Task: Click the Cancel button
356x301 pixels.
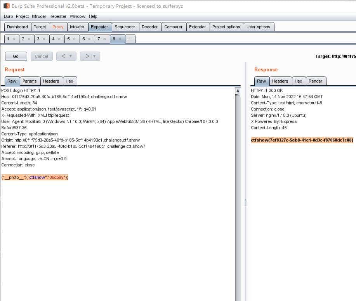Action: coord(42,56)
